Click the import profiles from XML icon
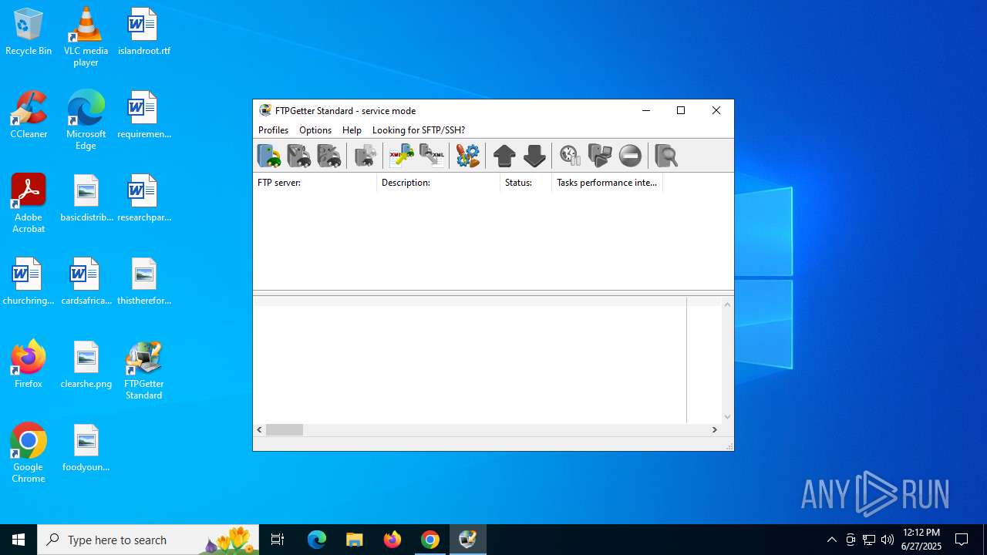 coord(402,156)
